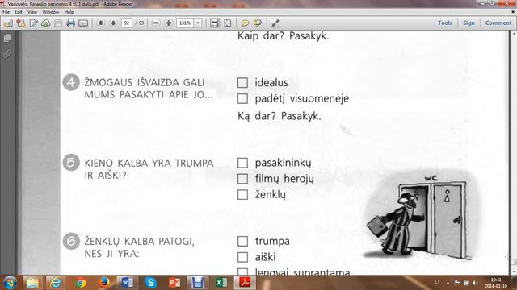Click the page number field showing 92
The width and height of the screenshot is (517, 290).
point(127,23)
